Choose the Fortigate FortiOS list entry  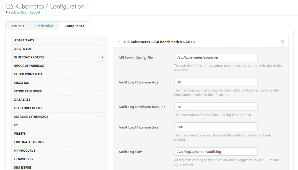coord(59,142)
